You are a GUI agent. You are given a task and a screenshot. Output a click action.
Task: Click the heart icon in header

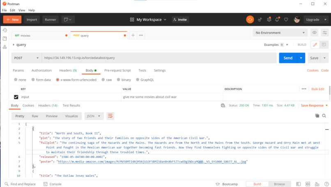[x=286, y=19]
